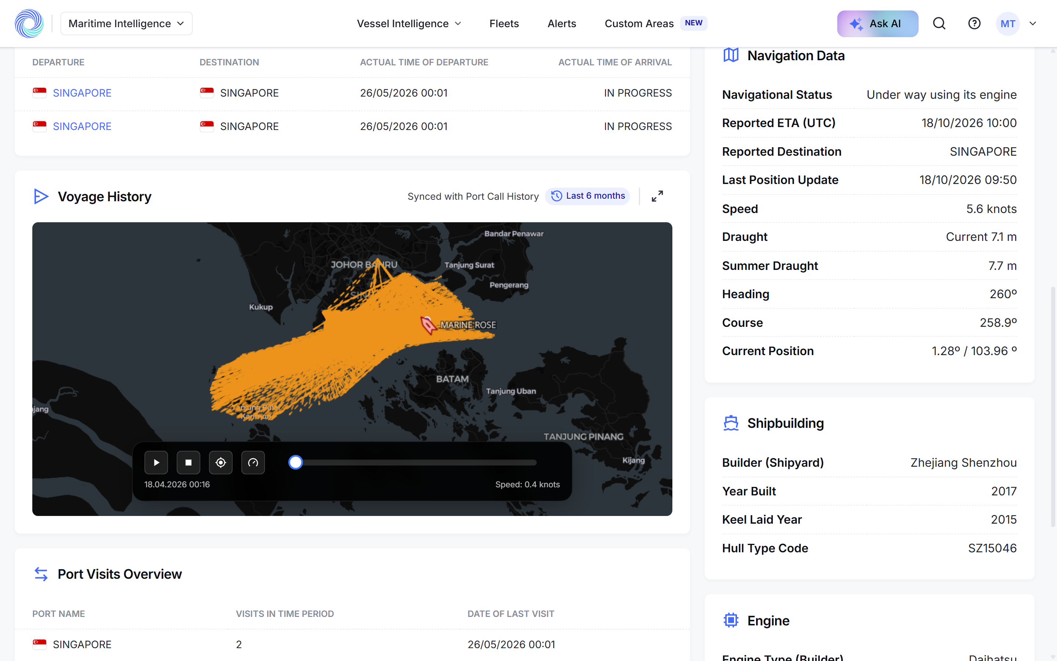Click ACTUAL TIME OF DEPARTURE header
1057x661 pixels.
(x=424, y=62)
